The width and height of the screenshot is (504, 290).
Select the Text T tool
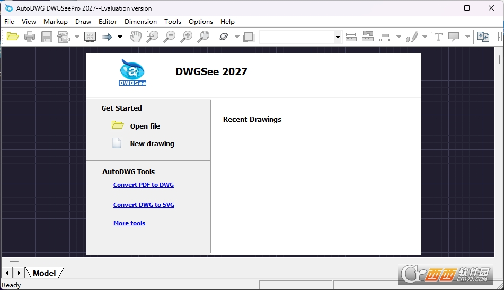tap(438, 37)
